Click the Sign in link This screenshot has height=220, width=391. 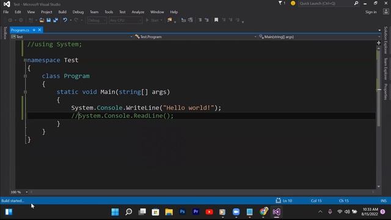[x=371, y=12]
